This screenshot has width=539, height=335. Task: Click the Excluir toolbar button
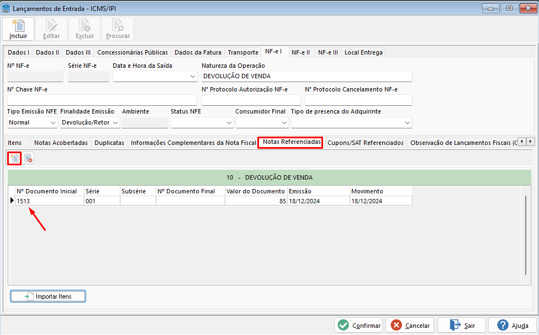(x=84, y=29)
